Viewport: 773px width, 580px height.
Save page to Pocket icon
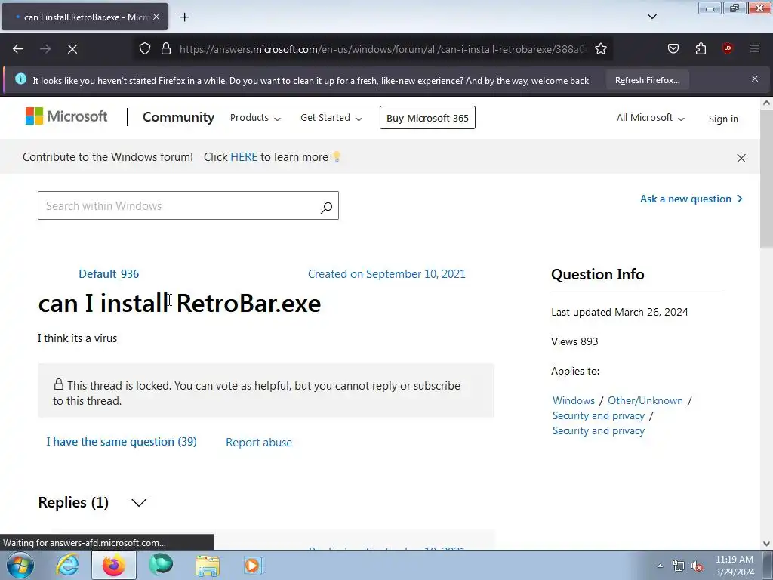click(673, 48)
